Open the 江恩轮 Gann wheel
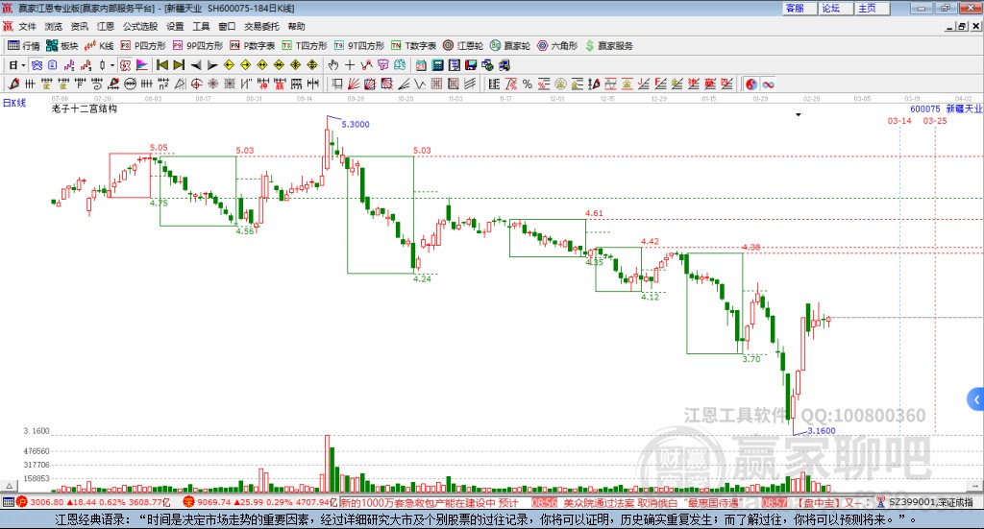Viewport: 984px width, 529px height. tap(463, 46)
